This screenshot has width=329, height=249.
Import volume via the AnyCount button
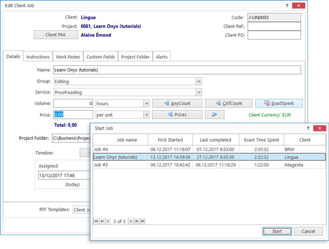coord(177,103)
